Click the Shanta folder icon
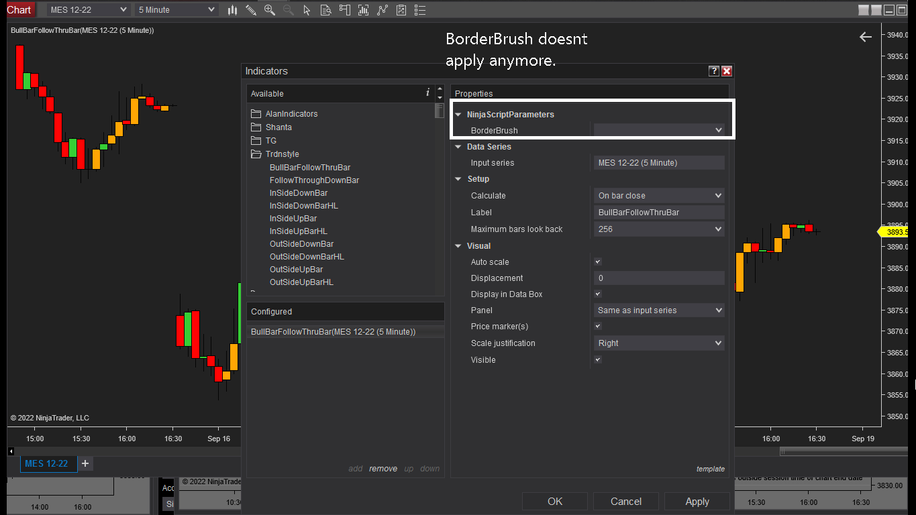The height and width of the screenshot is (515, 916). click(x=256, y=127)
